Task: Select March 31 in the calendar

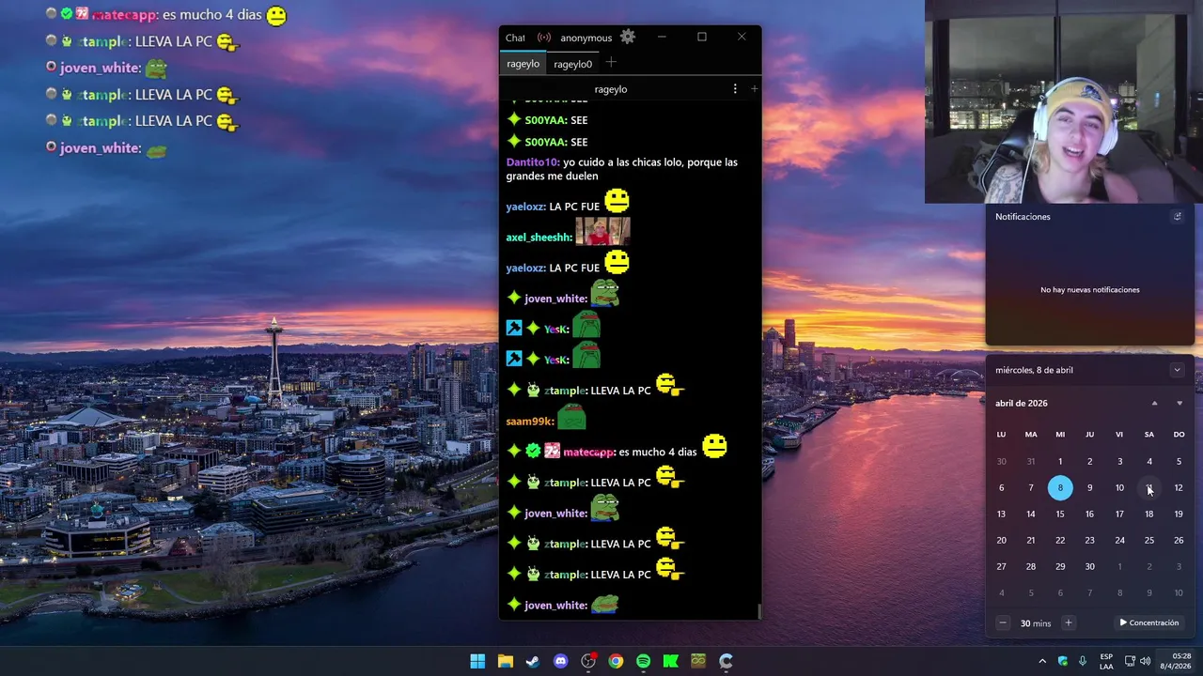Action: coord(1031,461)
